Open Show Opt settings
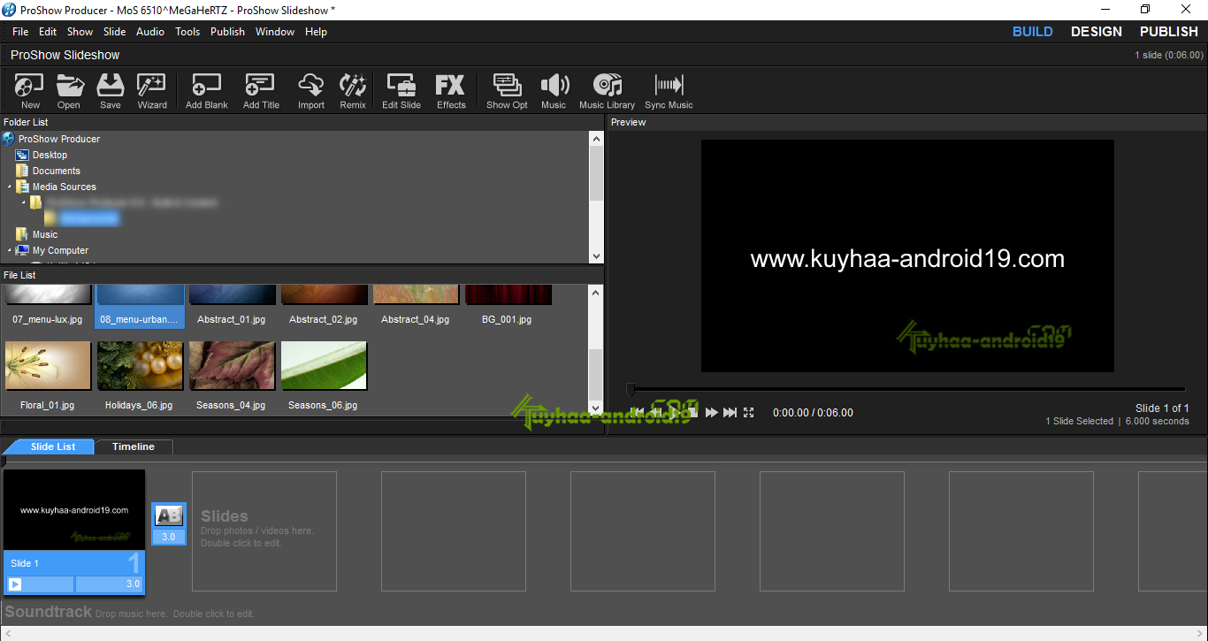This screenshot has width=1208, height=641. coord(507,91)
